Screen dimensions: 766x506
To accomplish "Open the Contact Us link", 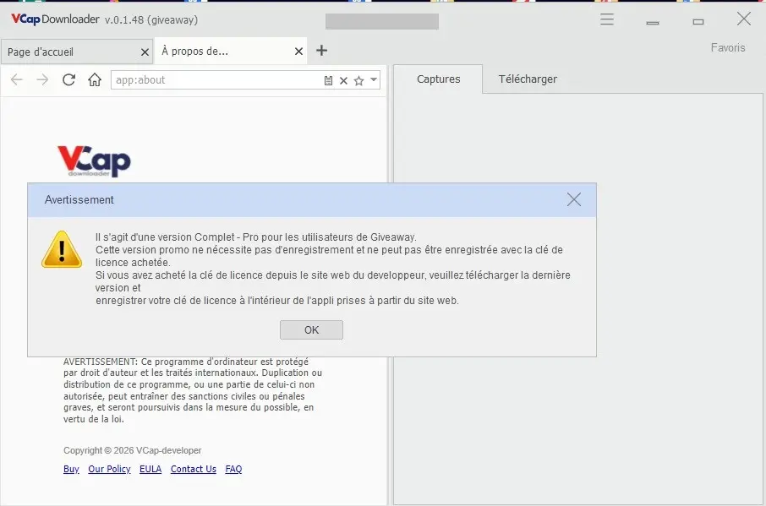I will [194, 469].
